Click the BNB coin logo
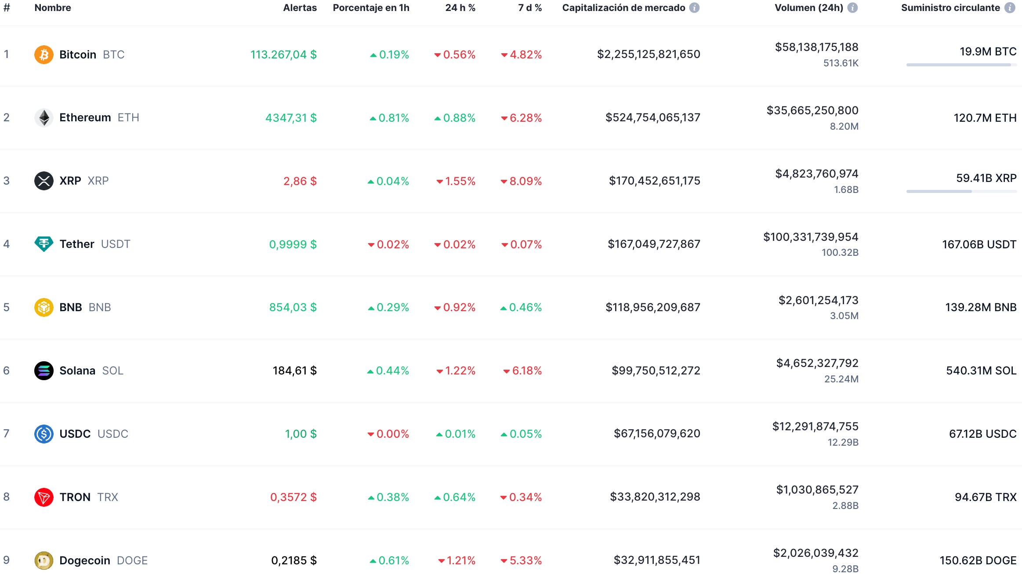This screenshot has height=574, width=1022. (x=43, y=307)
